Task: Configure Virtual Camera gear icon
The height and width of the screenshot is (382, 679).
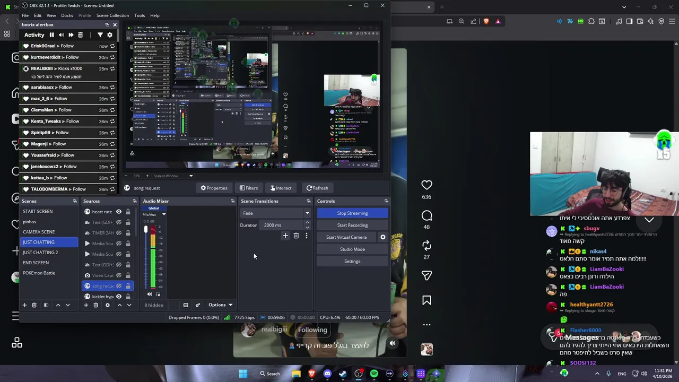Action: coord(383,237)
